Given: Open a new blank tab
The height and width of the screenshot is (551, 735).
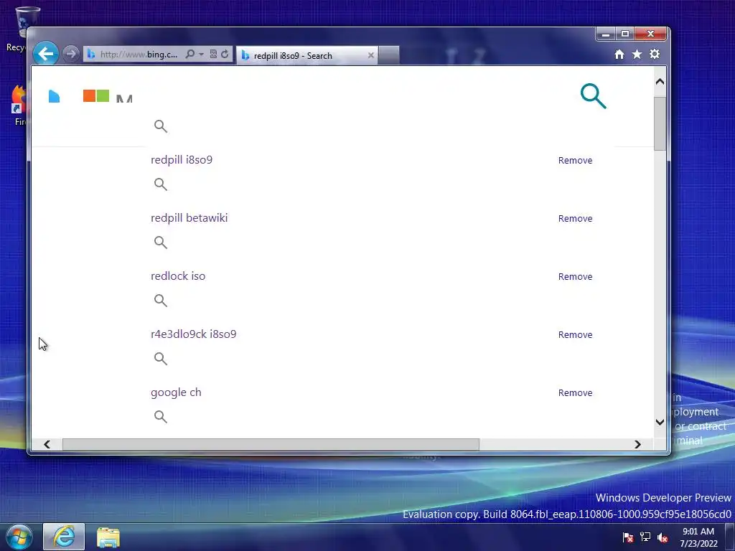Looking at the screenshot, I should (x=388, y=55).
